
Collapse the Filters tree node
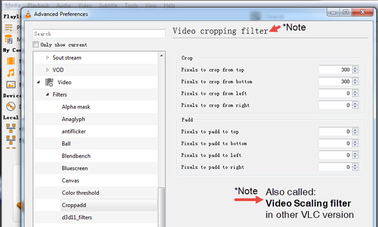pyautogui.click(x=47, y=95)
